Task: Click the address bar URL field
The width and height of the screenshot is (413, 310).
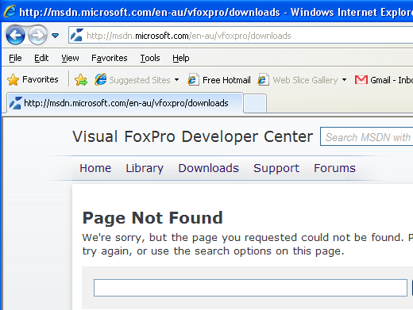Action: (x=241, y=36)
